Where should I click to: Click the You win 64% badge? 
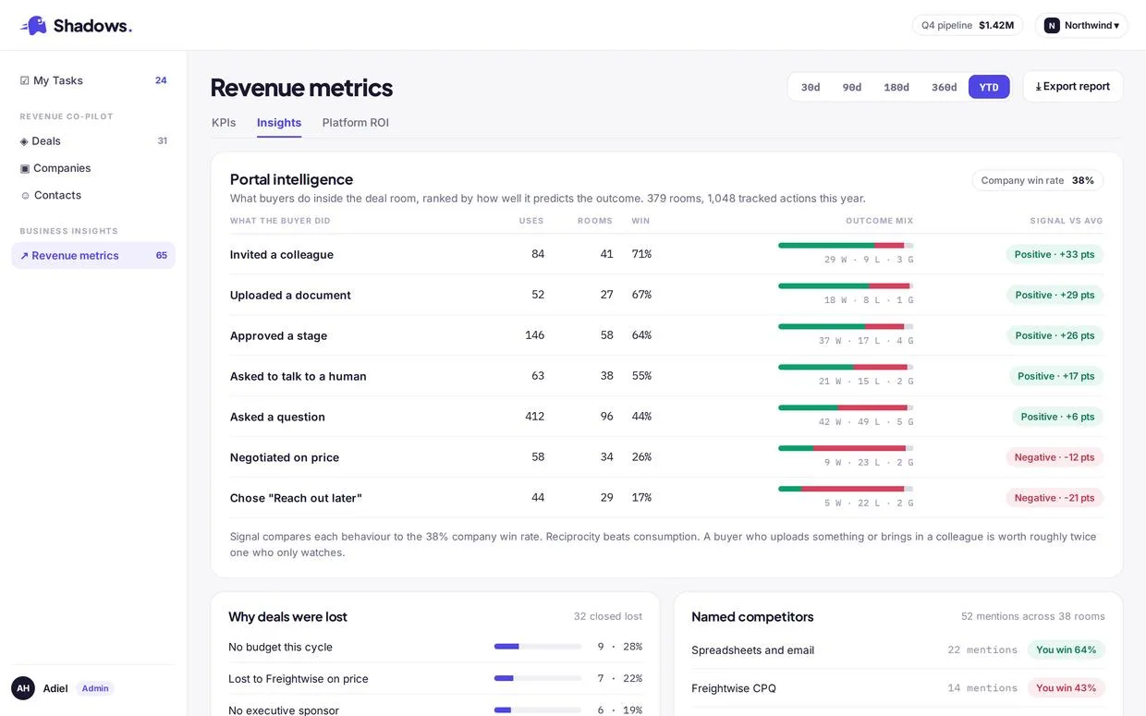[1067, 649]
